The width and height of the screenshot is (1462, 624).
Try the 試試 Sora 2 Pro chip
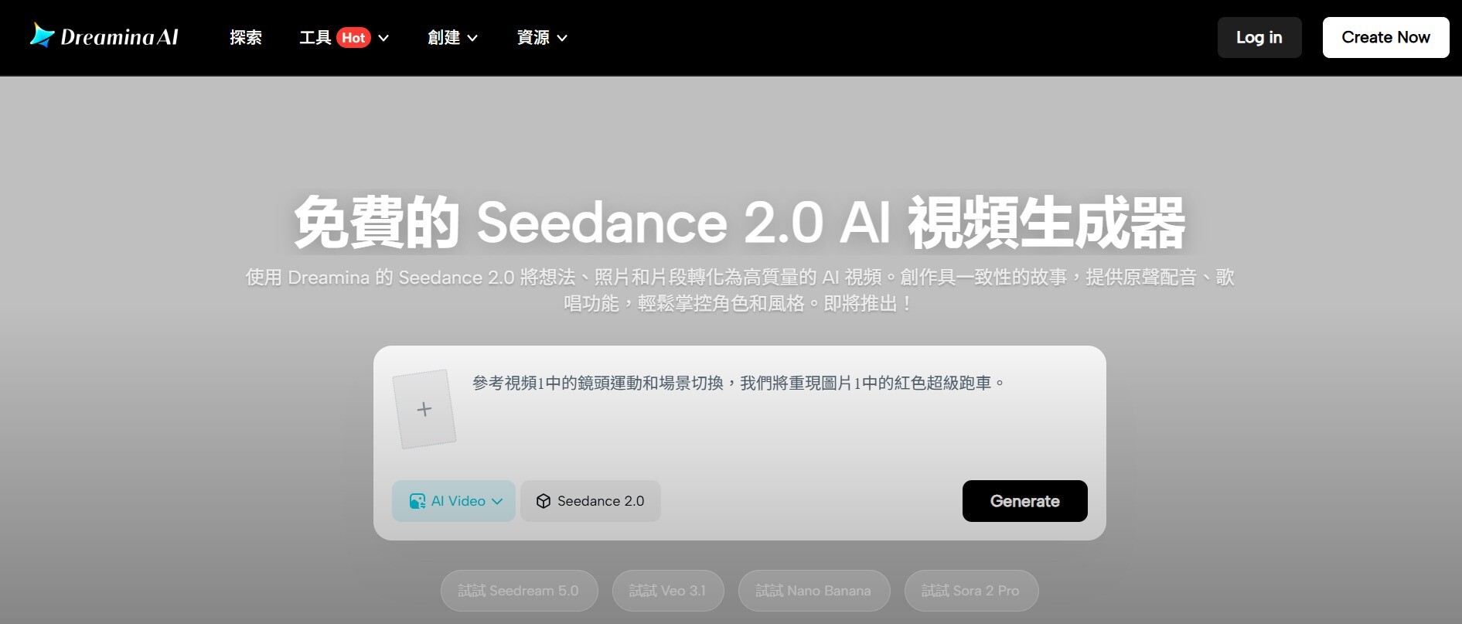[971, 591]
